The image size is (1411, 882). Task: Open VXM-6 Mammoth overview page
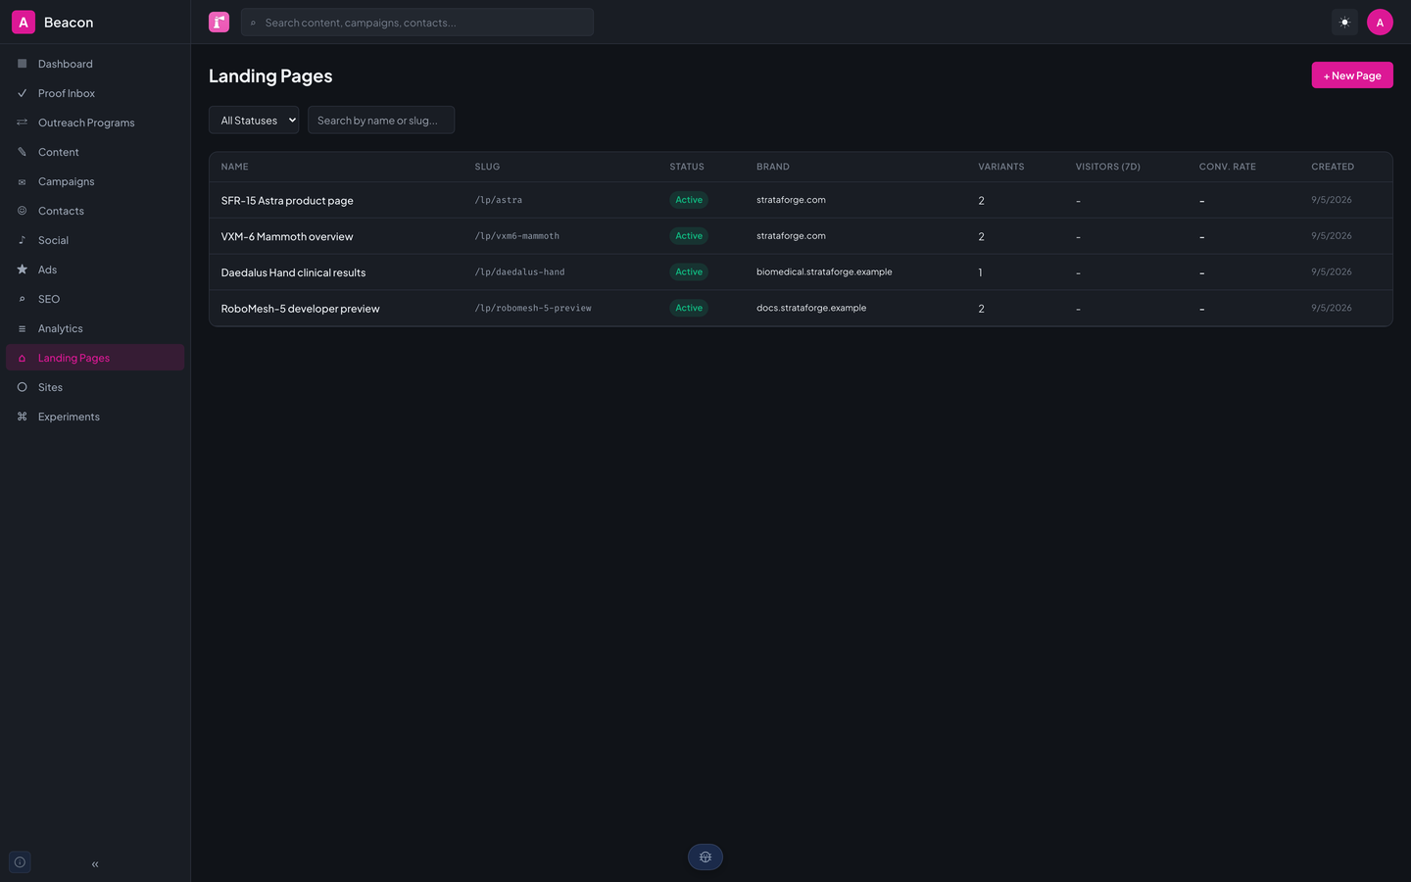[801, 236]
